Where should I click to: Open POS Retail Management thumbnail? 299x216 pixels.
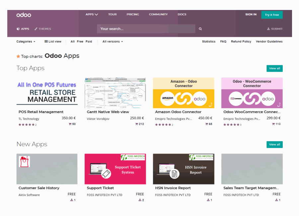(47, 93)
